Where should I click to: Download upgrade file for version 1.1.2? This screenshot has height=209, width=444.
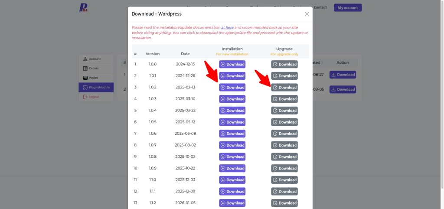[x=284, y=203]
